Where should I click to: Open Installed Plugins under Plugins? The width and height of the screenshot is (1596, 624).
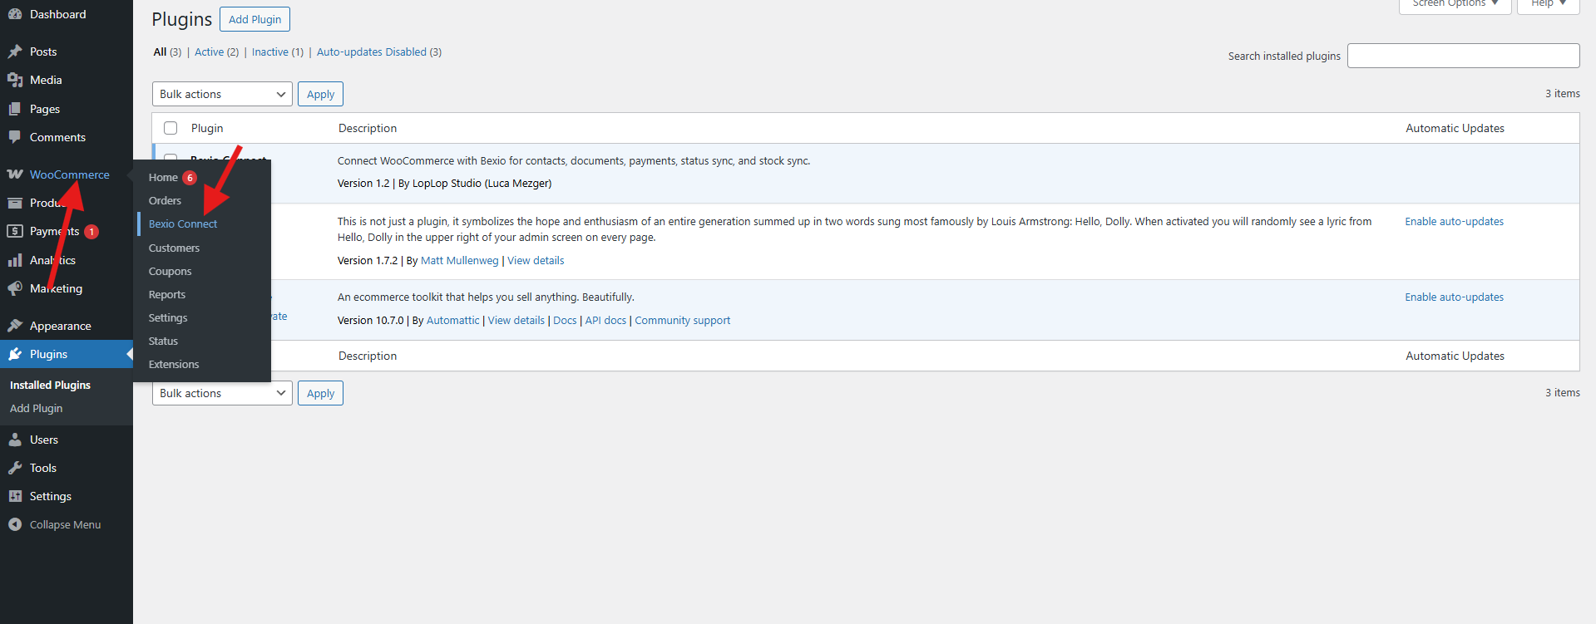(50, 386)
